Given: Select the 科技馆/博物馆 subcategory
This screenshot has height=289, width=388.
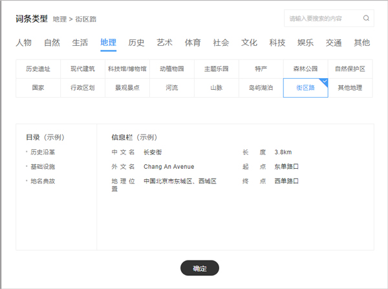Looking at the screenshot, I should [x=127, y=69].
